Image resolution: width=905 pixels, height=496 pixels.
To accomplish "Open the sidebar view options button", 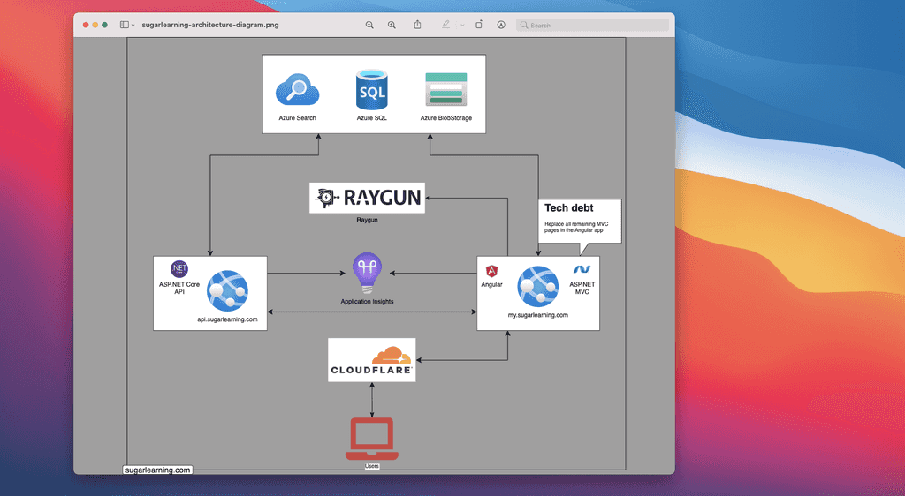I will click(x=124, y=25).
